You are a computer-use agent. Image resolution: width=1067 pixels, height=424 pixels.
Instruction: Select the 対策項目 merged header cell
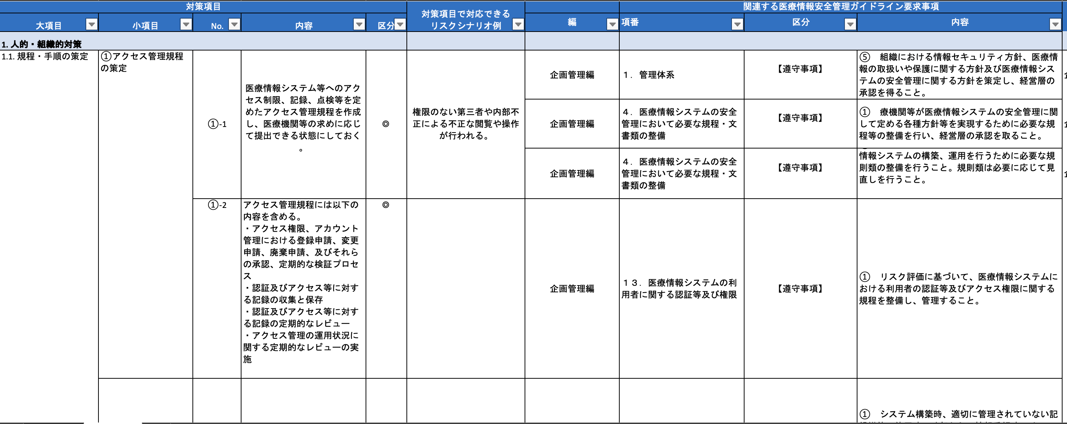tap(203, 7)
